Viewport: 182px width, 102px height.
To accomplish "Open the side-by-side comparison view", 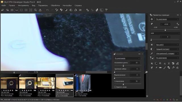I will click(x=26, y=10).
